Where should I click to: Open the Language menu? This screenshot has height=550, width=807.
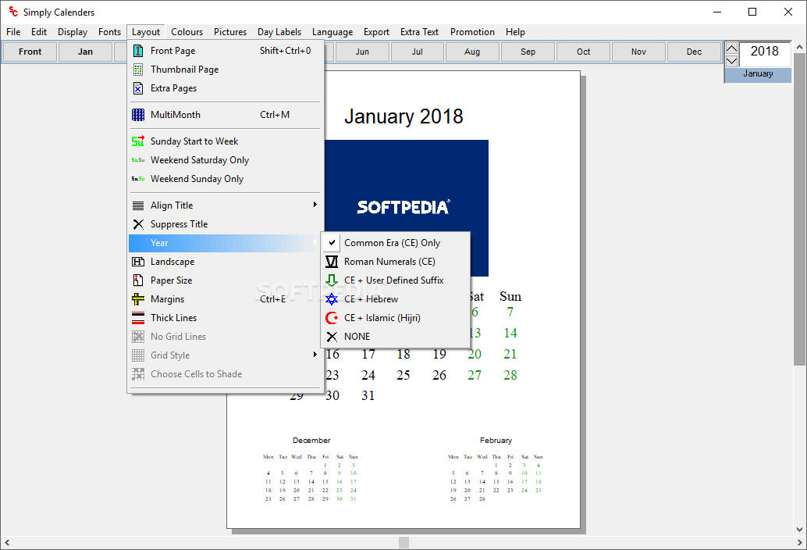(332, 32)
